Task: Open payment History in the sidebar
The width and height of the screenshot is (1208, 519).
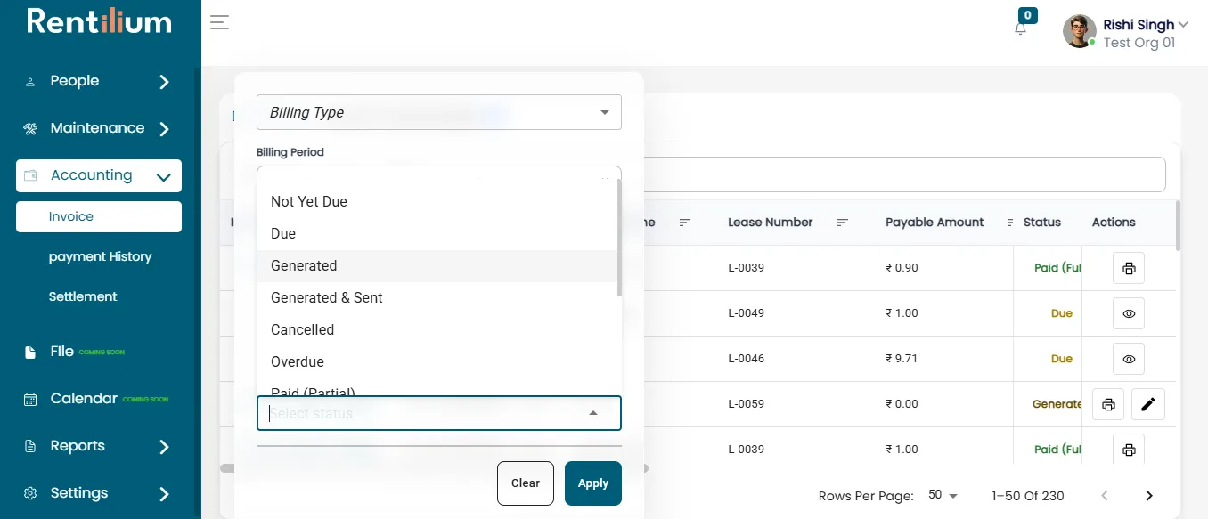Action: pos(101,256)
